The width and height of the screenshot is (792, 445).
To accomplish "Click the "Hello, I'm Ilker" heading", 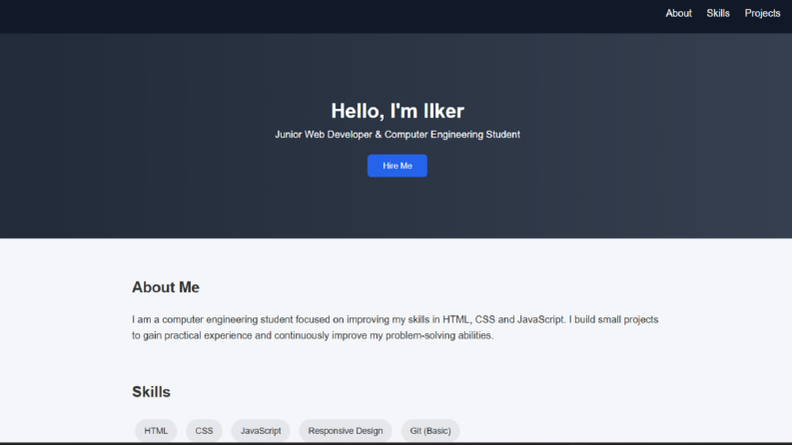I will 397,111.
